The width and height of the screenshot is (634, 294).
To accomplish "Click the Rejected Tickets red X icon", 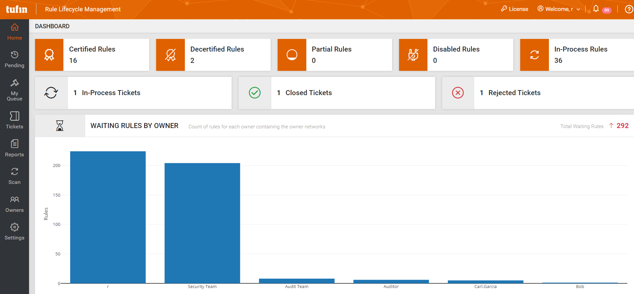I will (x=458, y=93).
